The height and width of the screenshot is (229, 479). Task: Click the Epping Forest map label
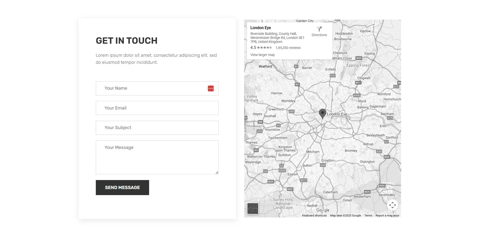click(358, 65)
